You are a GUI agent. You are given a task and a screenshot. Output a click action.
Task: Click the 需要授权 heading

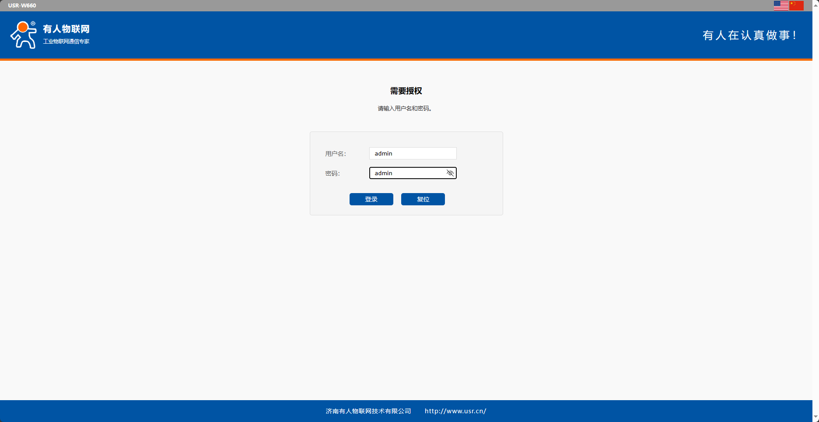[x=406, y=91]
